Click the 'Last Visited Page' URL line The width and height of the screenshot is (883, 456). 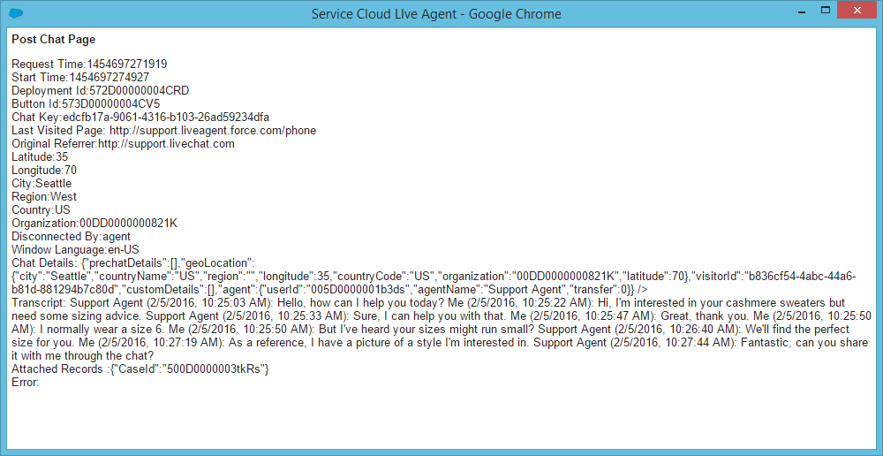coord(164,131)
